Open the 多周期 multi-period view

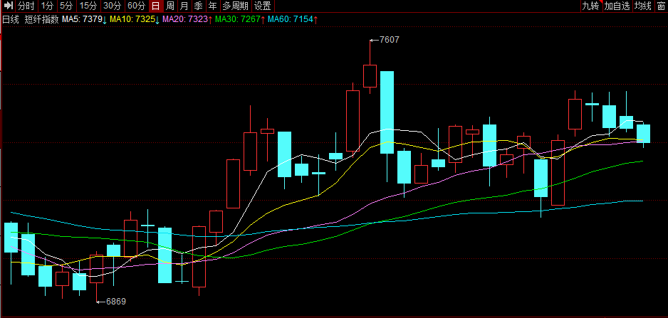[x=235, y=6]
